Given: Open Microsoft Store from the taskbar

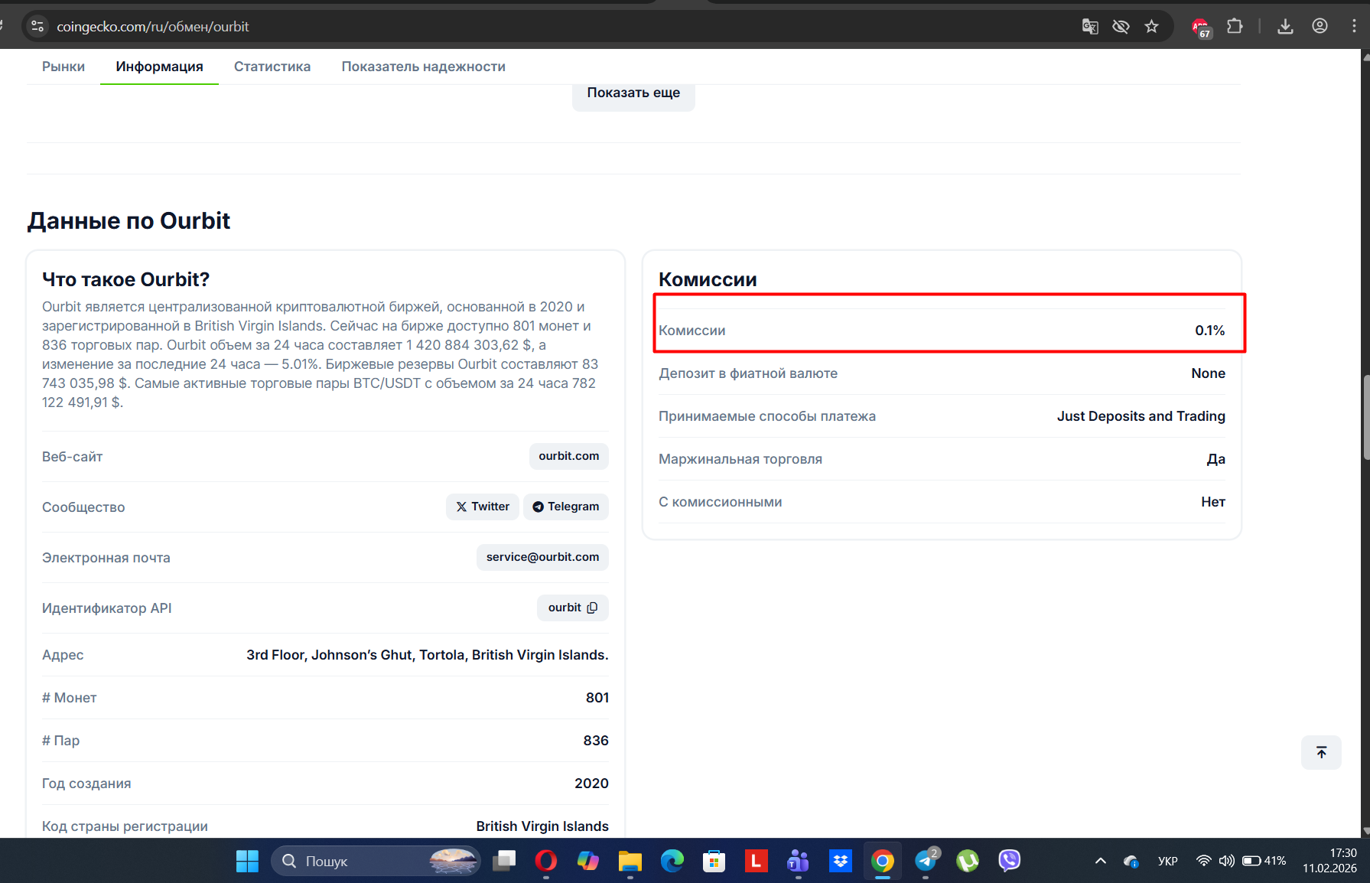Looking at the screenshot, I should [x=714, y=861].
